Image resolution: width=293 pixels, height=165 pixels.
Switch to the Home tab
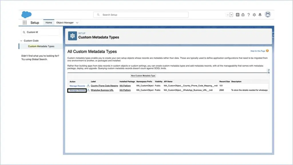coord(49,22)
